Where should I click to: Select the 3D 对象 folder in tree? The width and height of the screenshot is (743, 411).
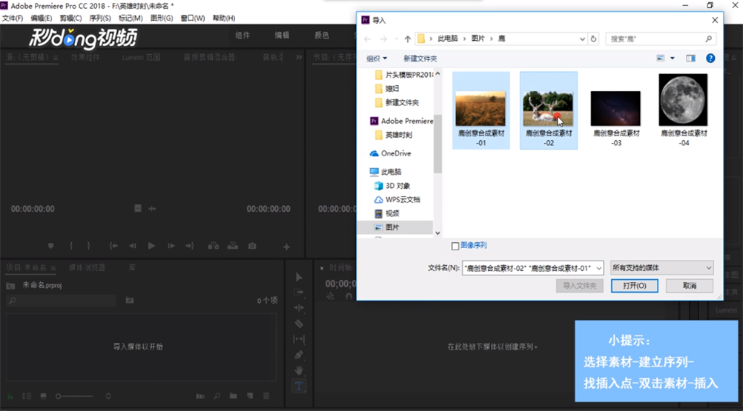click(x=397, y=185)
